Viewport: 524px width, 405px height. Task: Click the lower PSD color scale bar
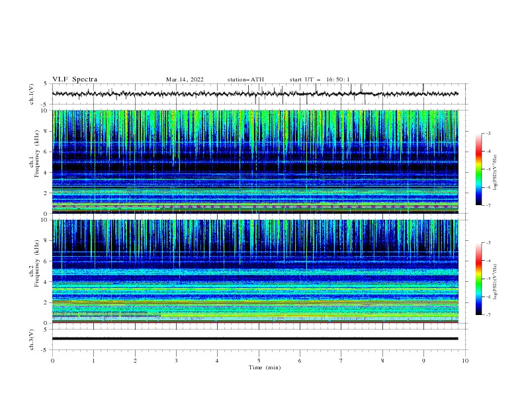478,279
